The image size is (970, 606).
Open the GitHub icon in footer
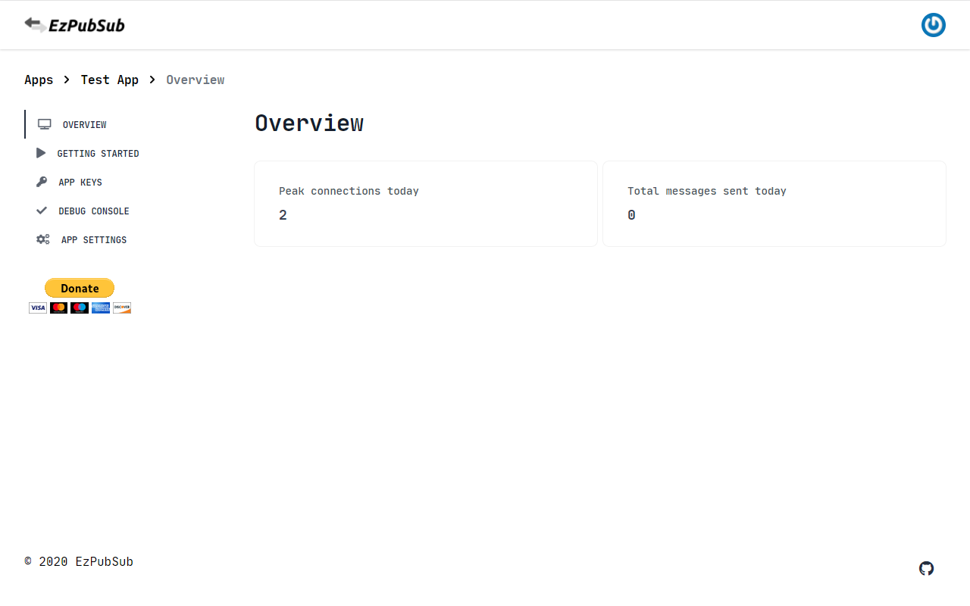tap(926, 568)
